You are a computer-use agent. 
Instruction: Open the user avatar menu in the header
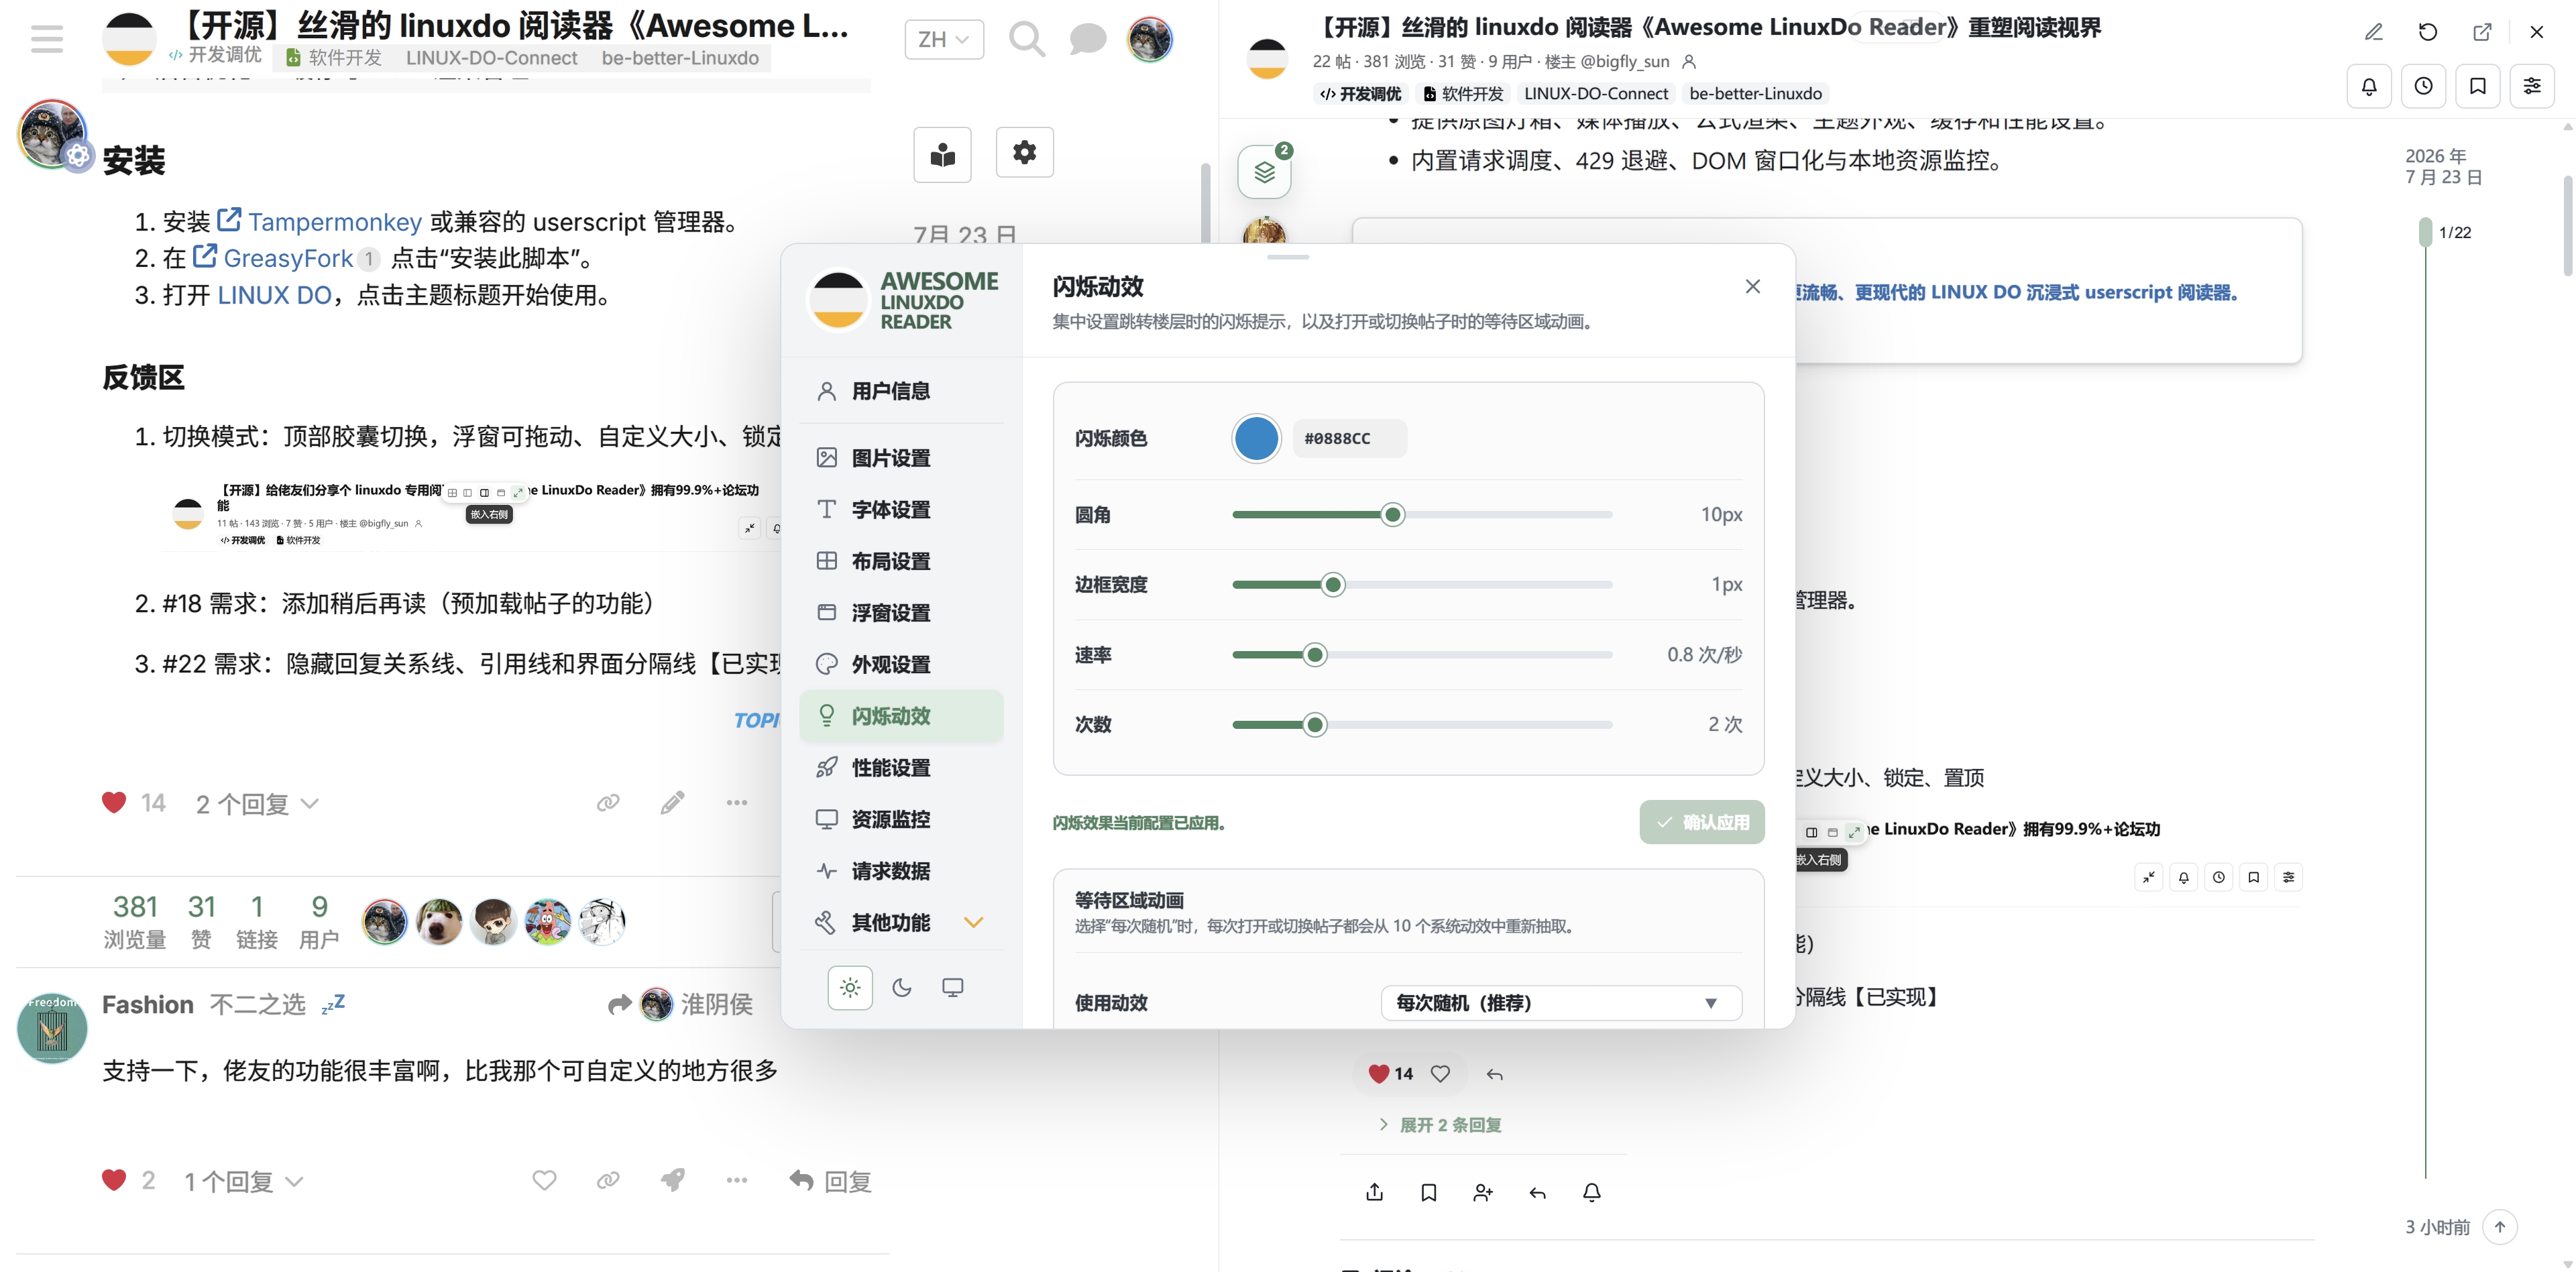[x=1150, y=39]
